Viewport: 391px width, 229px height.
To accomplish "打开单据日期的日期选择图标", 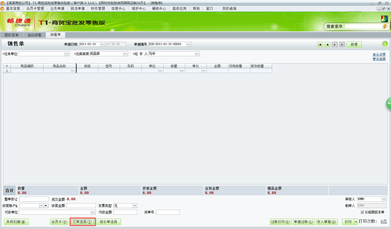I will coord(102,44).
